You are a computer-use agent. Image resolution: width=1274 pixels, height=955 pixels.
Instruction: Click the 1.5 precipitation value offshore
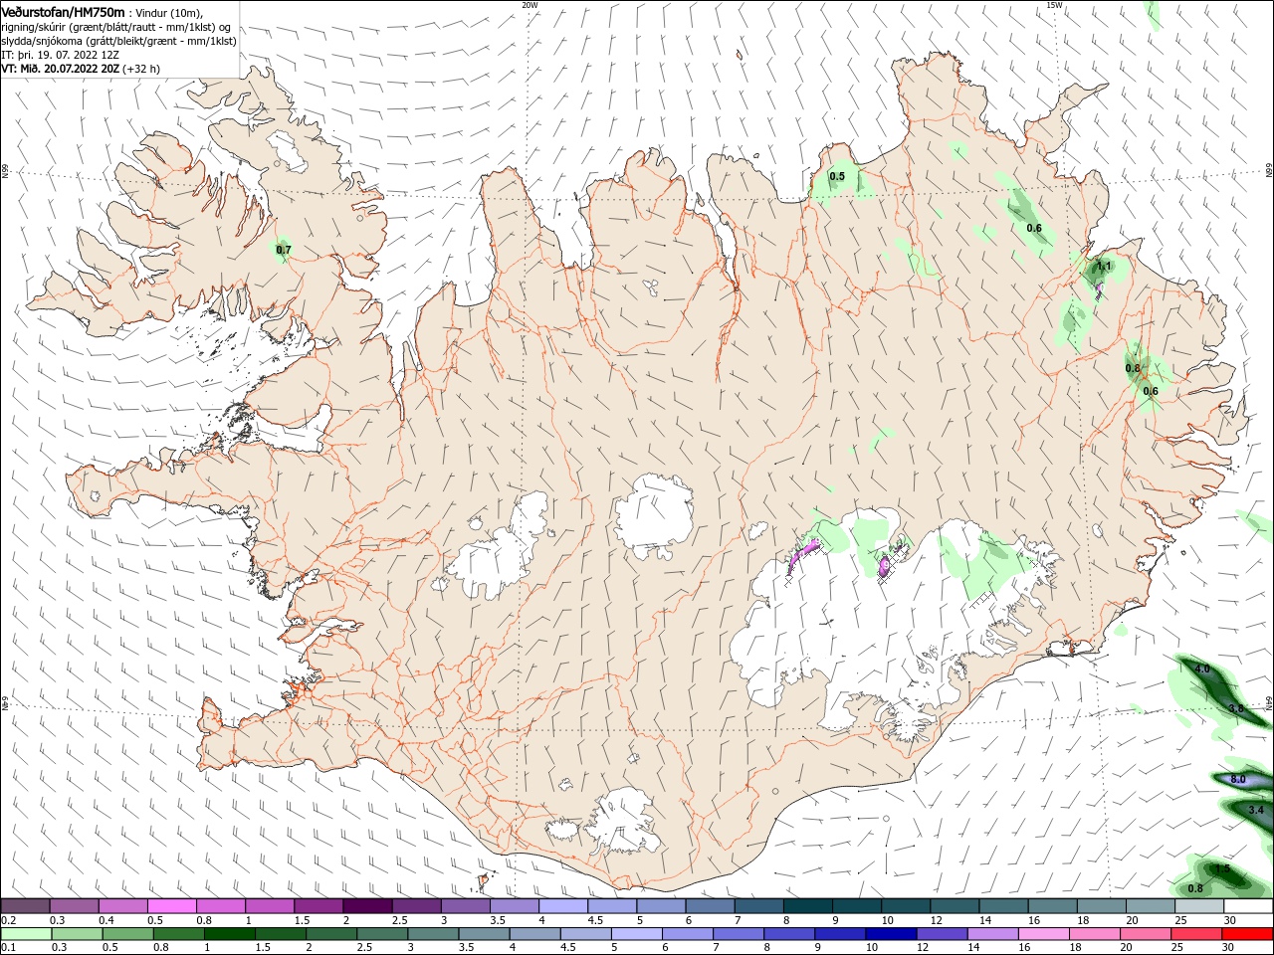(x=1223, y=868)
